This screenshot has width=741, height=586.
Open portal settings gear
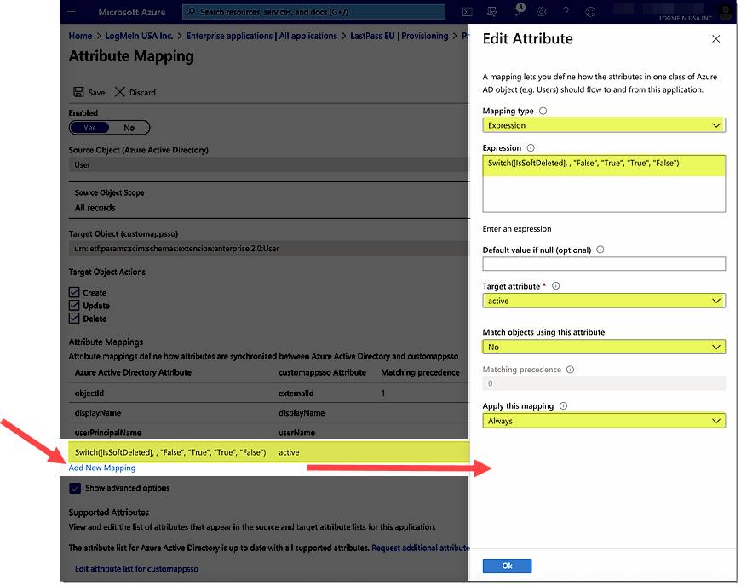pos(542,12)
